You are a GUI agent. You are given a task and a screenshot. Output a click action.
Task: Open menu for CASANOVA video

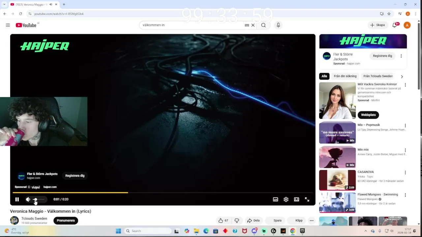pos(405,172)
